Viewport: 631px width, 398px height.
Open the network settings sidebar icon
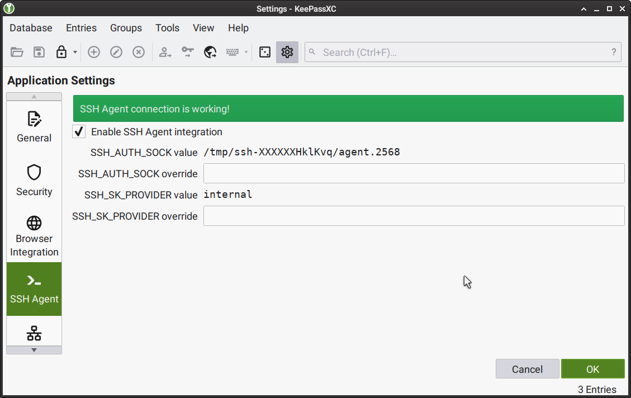tap(34, 333)
